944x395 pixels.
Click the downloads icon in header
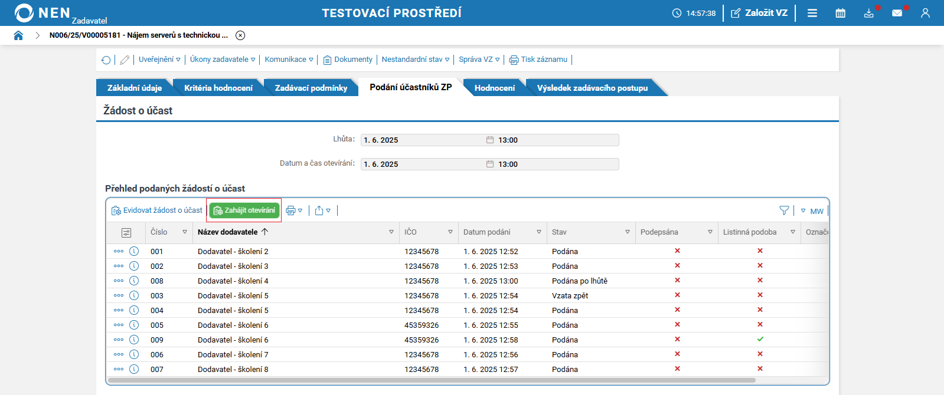tap(868, 13)
